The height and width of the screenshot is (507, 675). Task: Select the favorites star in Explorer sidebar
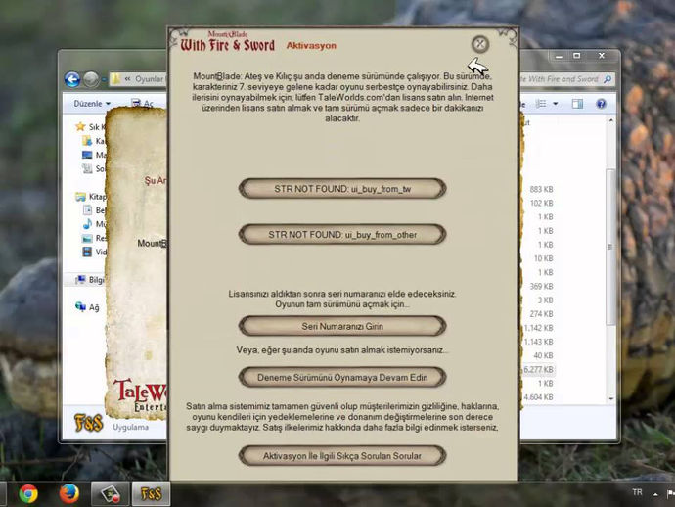(x=80, y=126)
